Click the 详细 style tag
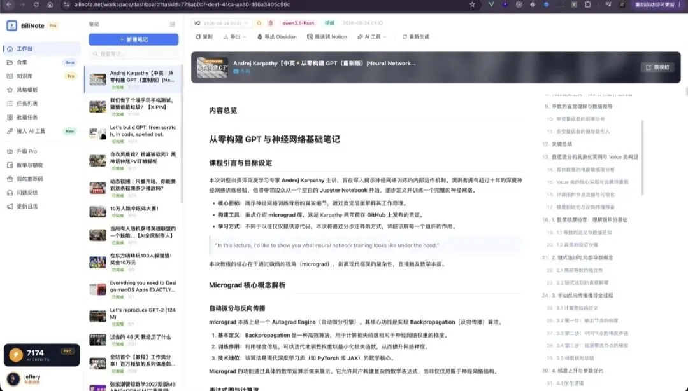This screenshot has height=391, width=688. coord(329,24)
